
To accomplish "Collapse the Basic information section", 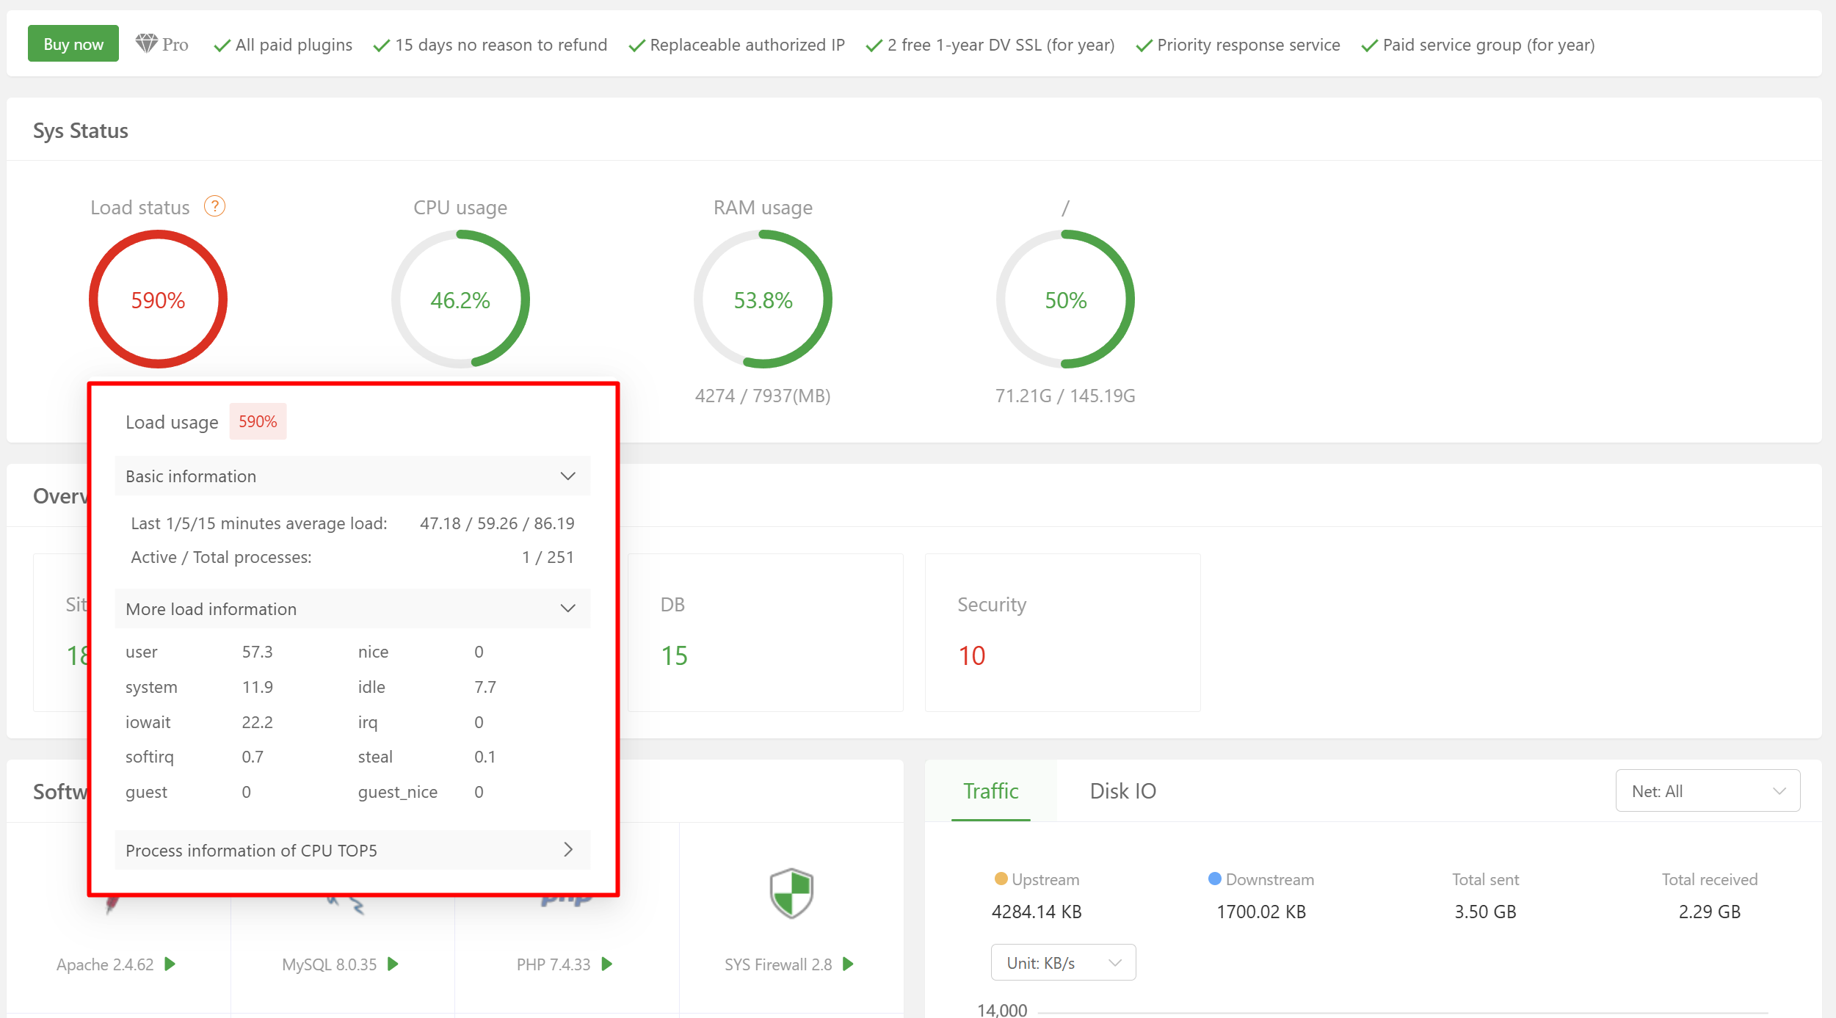I will click(567, 476).
